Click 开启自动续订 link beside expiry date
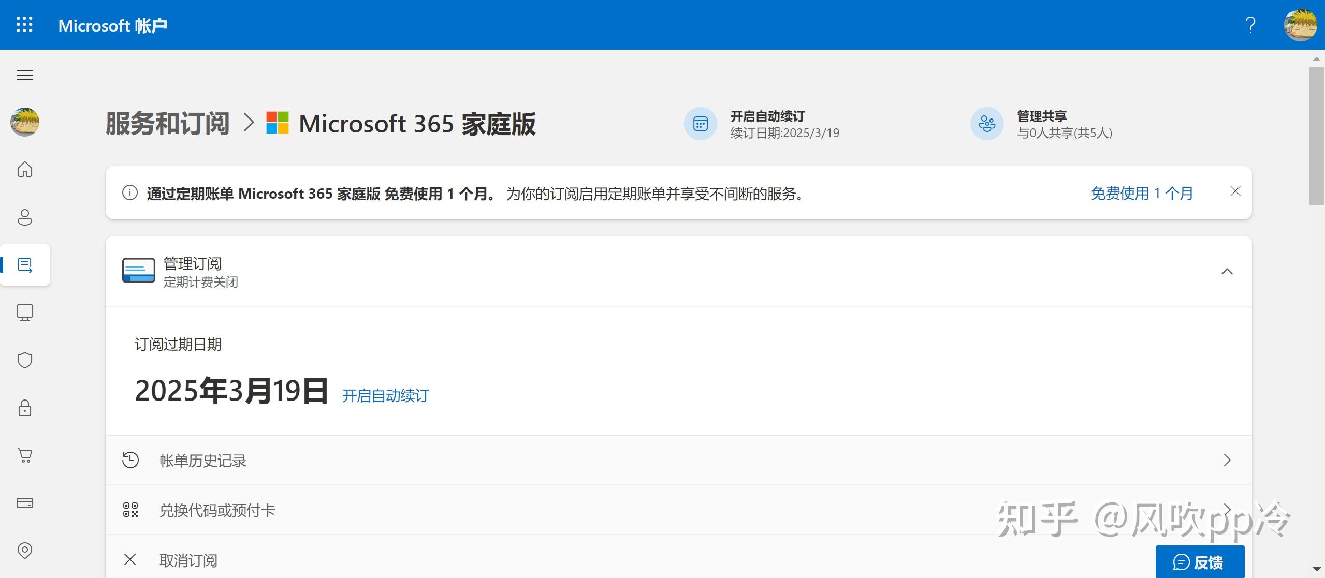Screen dimensions: 1325x578 [x=386, y=396]
